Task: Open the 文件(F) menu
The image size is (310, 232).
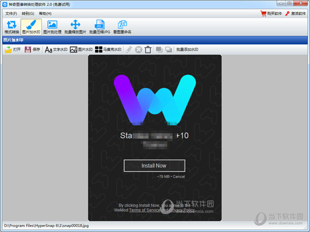Action: [x=11, y=13]
